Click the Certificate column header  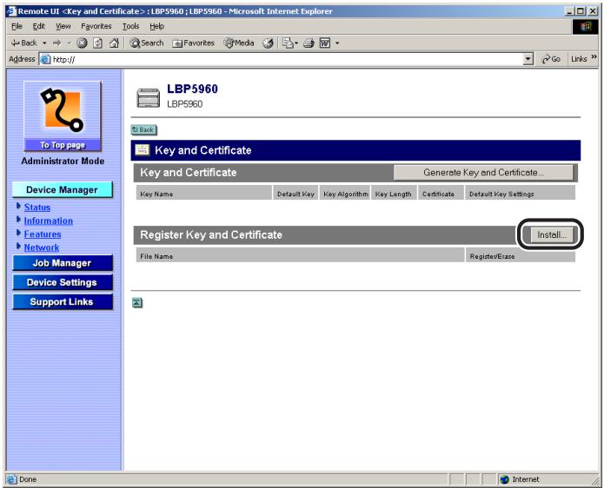[x=441, y=194]
